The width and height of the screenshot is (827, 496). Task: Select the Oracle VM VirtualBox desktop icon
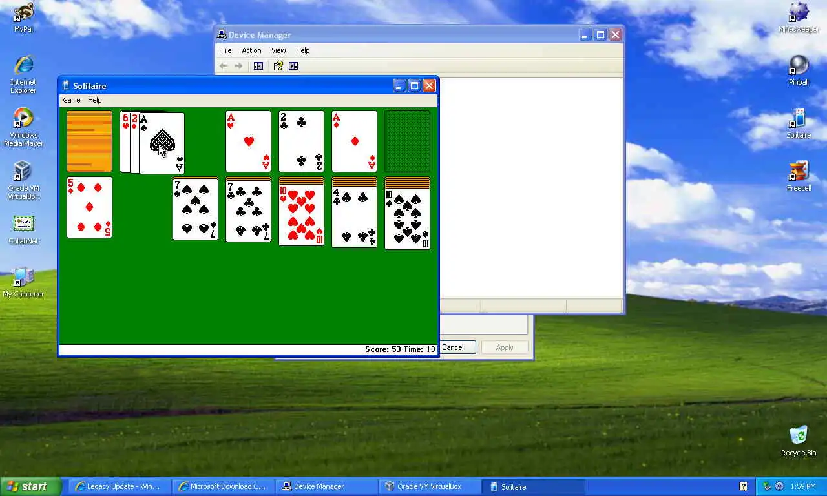point(23,181)
